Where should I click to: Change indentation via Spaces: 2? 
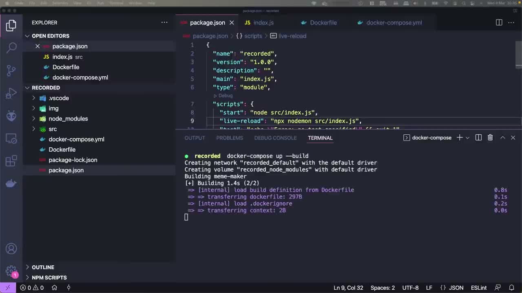pos(383,288)
